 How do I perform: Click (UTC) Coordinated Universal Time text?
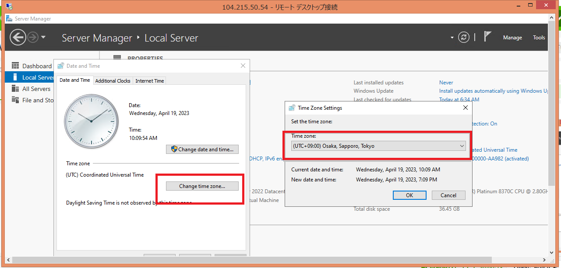pos(105,175)
